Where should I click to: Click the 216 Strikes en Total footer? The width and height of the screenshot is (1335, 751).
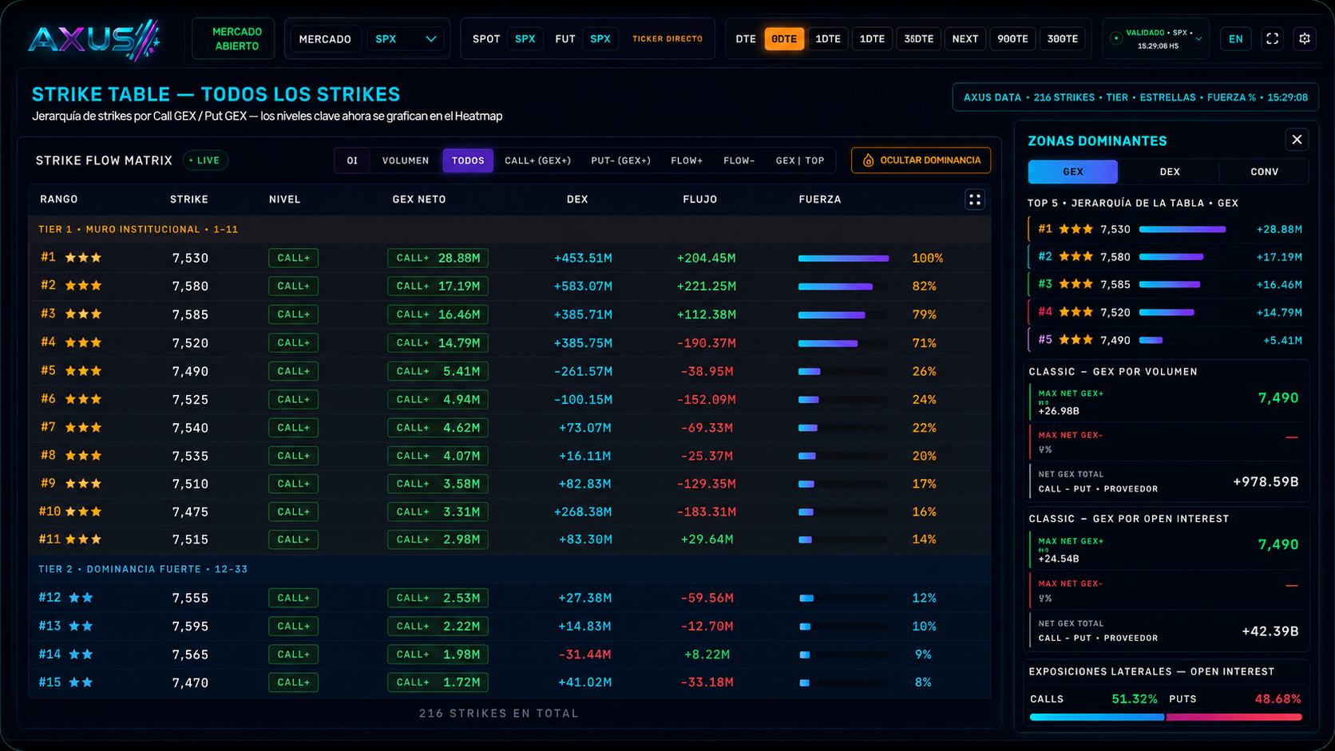(x=499, y=713)
